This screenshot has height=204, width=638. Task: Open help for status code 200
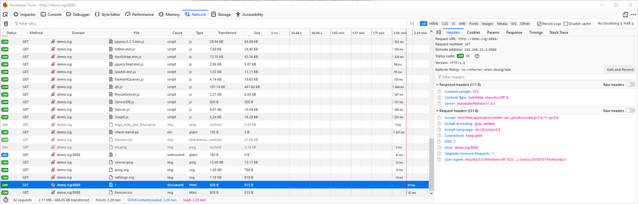[x=477, y=55]
